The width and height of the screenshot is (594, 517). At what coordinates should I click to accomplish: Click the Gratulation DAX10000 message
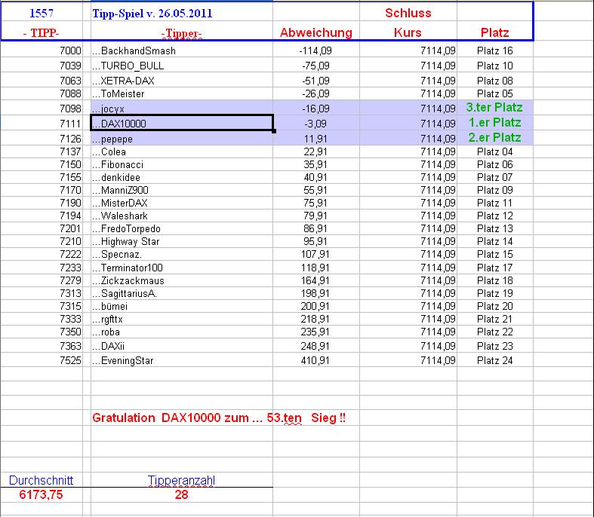pyautogui.click(x=219, y=418)
